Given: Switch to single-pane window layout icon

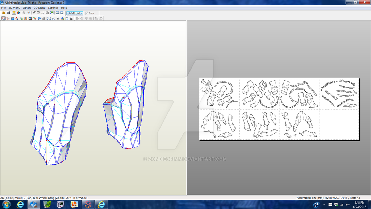Looking at the screenshot, I should point(62,13).
